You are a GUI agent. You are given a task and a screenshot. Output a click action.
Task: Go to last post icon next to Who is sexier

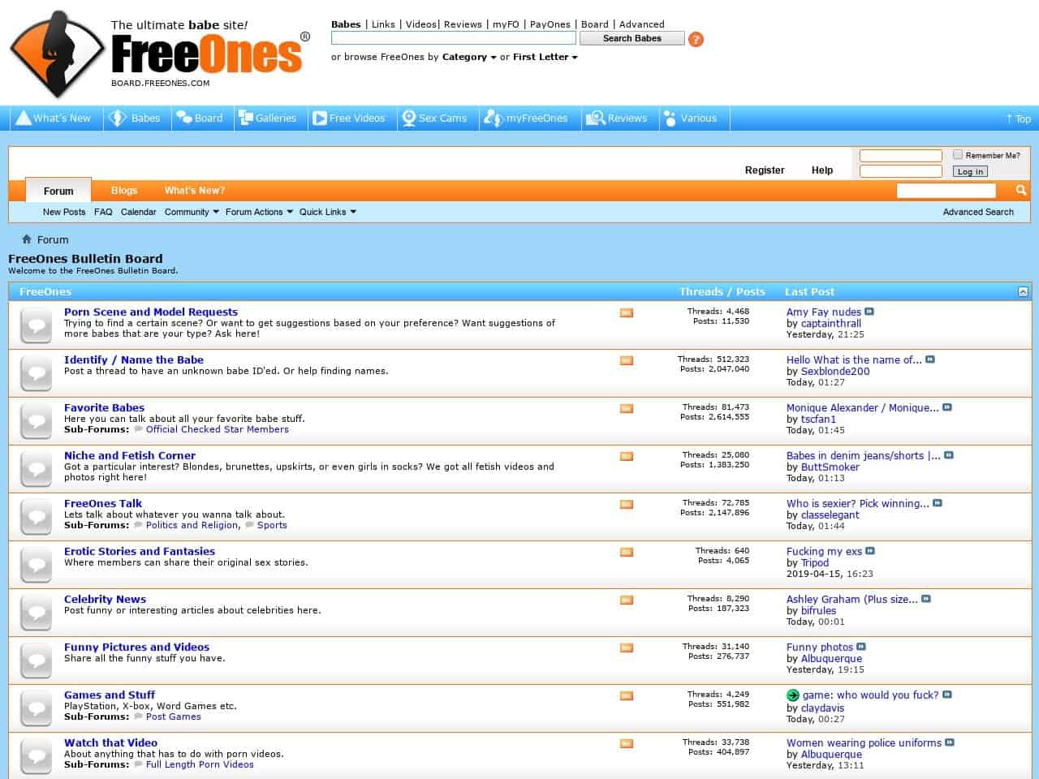pos(938,503)
